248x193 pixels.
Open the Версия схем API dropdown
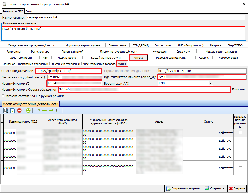coord(211,83)
